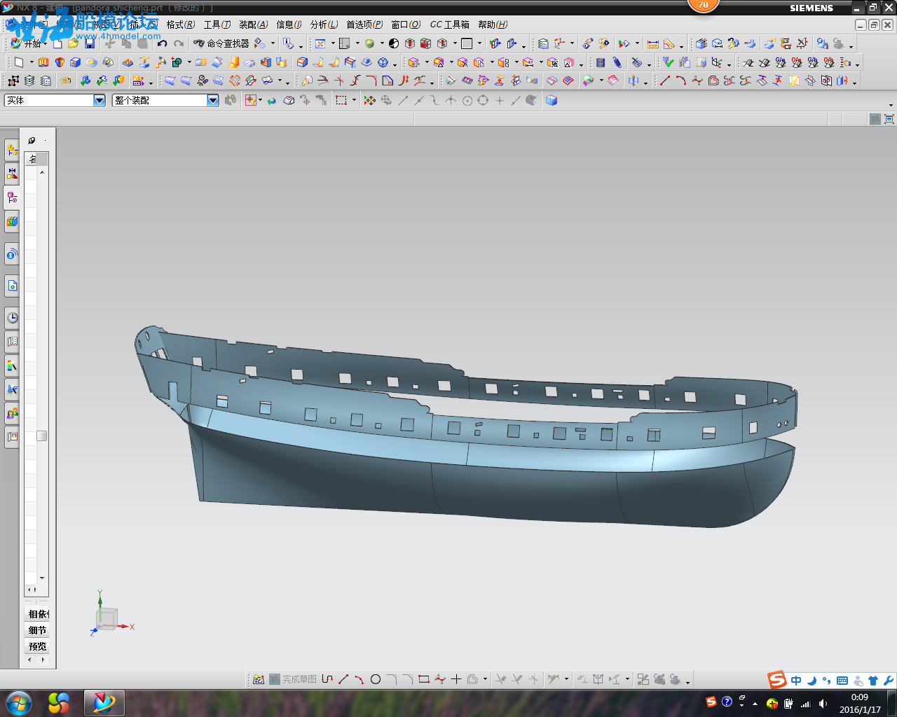Toggle Mid Point snap
The width and height of the screenshot is (897, 717).
pos(419,101)
